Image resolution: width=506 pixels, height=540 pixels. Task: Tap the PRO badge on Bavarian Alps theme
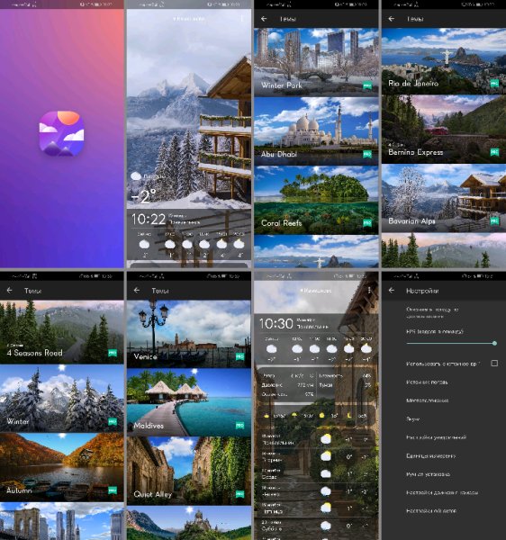pyautogui.click(x=494, y=220)
